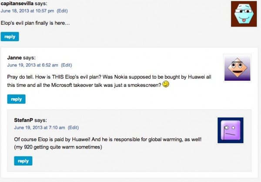Open the June 19, 2013 7:10 am permalink
This screenshot has height=182, width=261.
[x=39, y=127]
